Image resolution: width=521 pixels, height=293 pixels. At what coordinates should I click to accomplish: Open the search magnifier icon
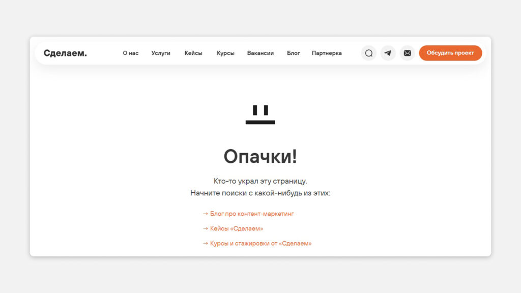point(369,53)
